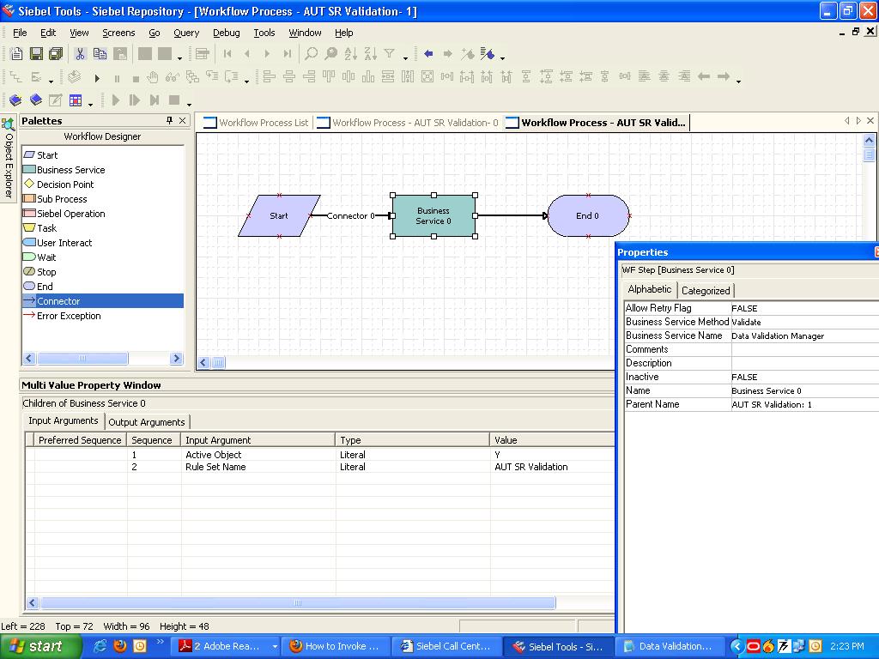Click the Start step on canvas

tap(279, 215)
